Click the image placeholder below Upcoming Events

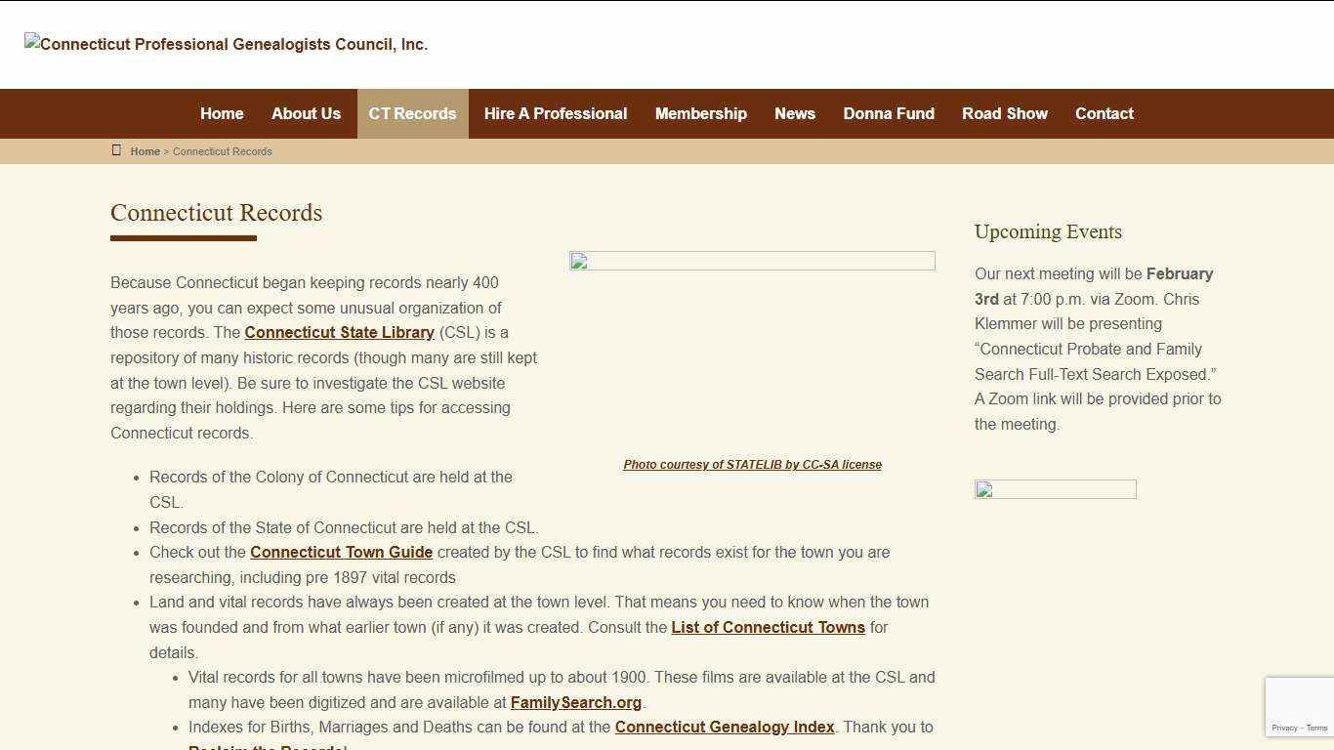tap(1055, 489)
